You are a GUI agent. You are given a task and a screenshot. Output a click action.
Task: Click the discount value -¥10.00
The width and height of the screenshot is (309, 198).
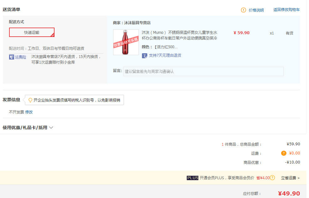click(x=292, y=162)
